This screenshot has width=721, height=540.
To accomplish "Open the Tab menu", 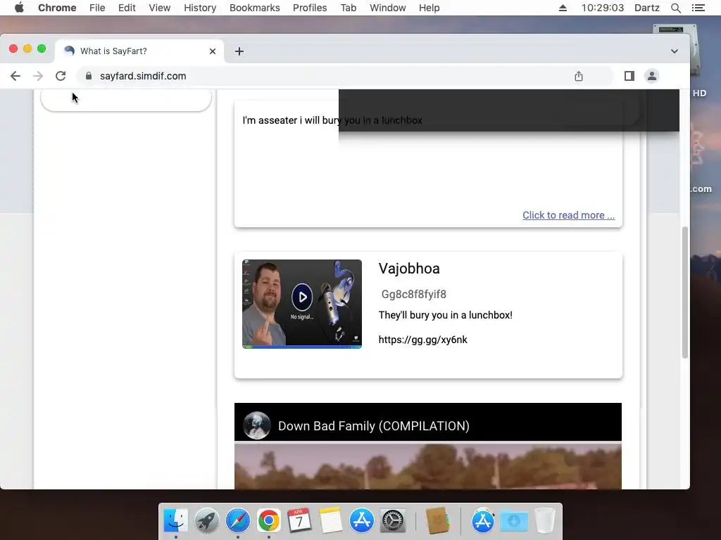I will [348, 8].
